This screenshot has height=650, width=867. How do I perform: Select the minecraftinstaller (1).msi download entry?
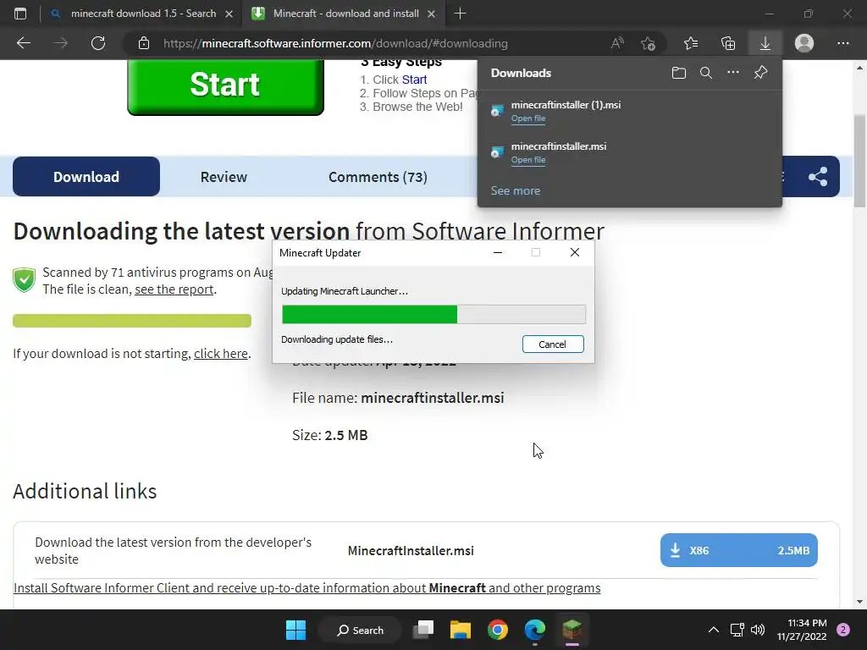coord(629,111)
